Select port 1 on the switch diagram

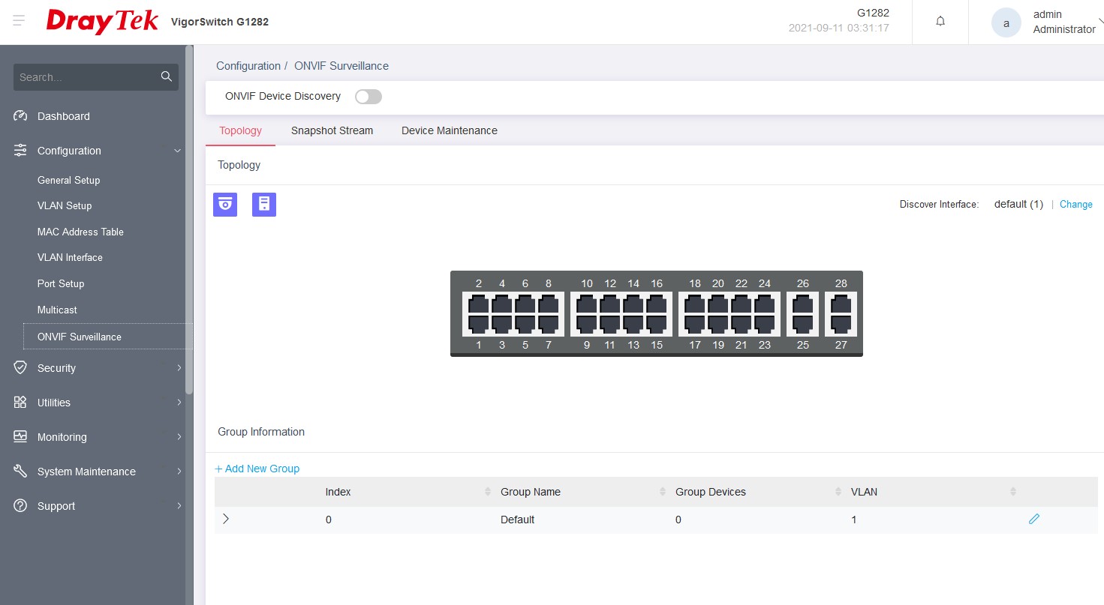479,324
